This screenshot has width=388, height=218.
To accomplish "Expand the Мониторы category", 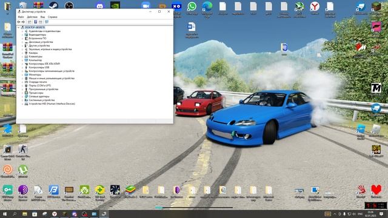I will pos(22,74).
